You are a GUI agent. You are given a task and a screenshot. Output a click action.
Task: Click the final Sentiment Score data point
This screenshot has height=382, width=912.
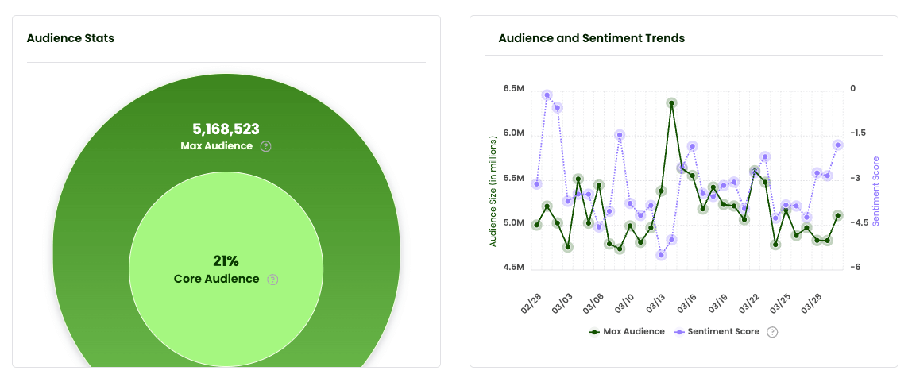[x=837, y=145]
